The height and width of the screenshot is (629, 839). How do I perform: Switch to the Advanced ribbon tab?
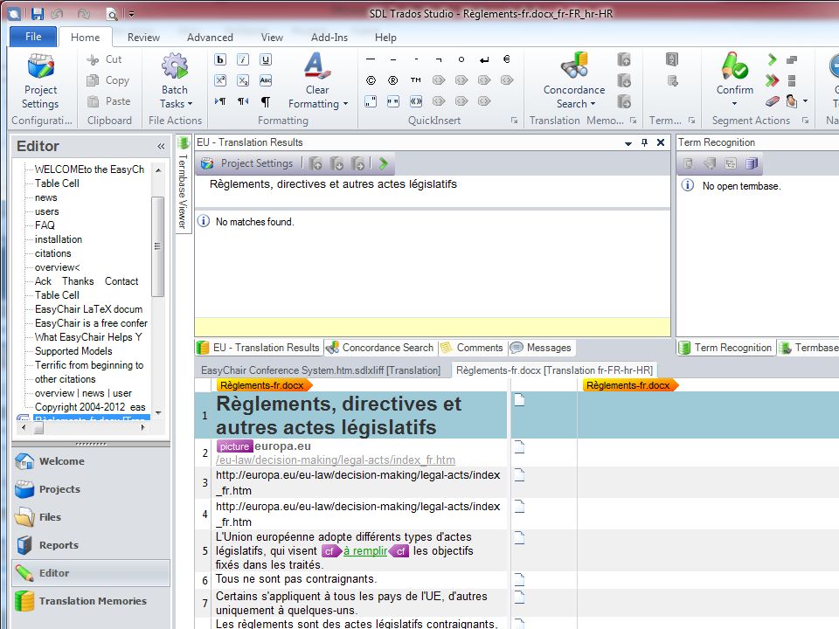point(210,38)
